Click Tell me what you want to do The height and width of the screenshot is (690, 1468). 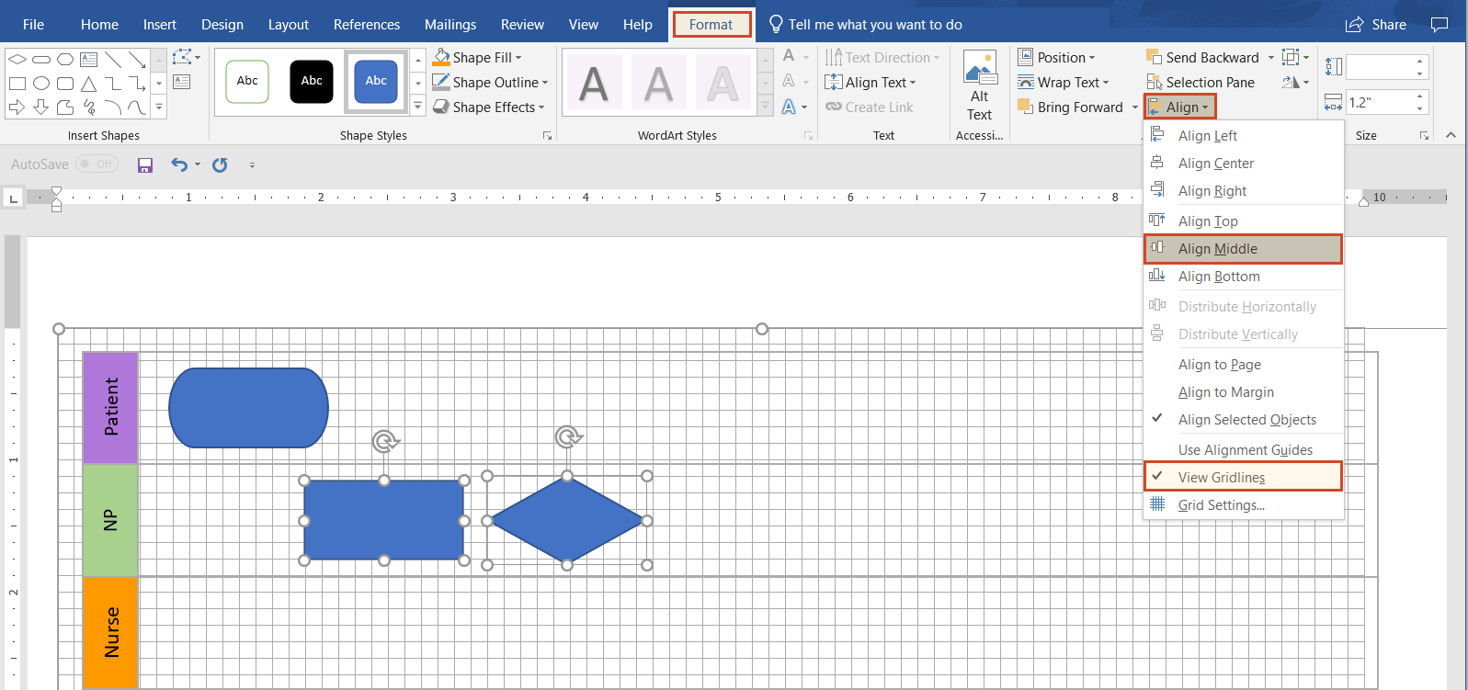[874, 25]
